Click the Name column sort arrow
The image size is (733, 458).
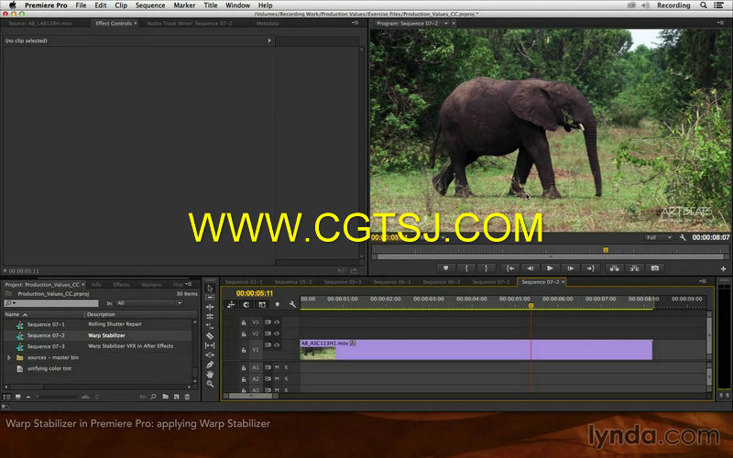(x=26, y=314)
